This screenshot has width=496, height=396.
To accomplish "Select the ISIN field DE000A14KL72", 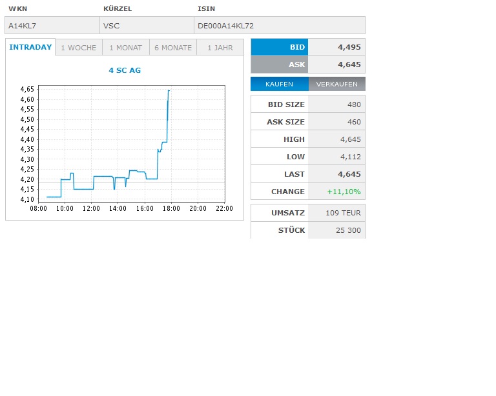I will [279, 25].
